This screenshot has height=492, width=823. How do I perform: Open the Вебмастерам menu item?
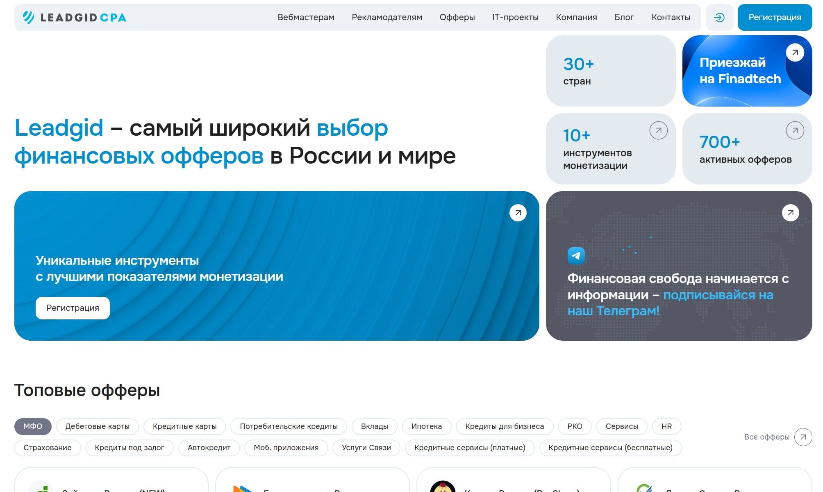click(x=306, y=17)
